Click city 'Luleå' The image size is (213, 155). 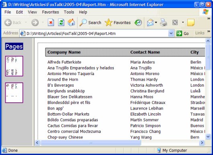pos(195,91)
